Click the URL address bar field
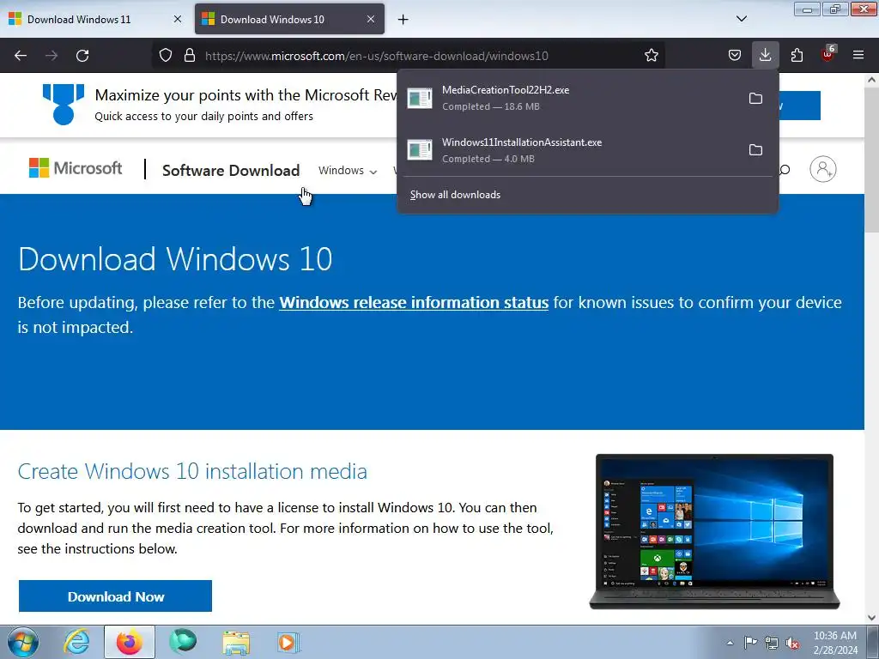 point(409,56)
